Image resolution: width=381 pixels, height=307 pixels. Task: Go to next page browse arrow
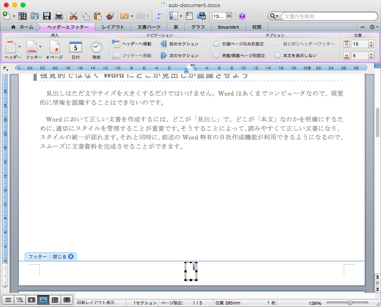point(377,289)
